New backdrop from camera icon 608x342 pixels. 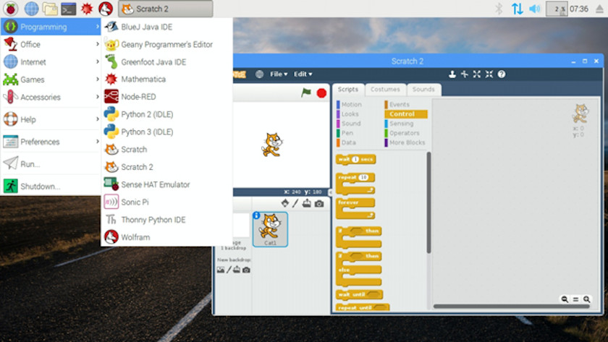tap(246, 270)
